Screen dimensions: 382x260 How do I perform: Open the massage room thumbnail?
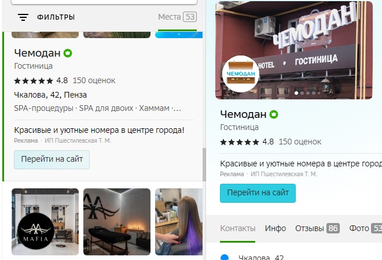coord(117,222)
